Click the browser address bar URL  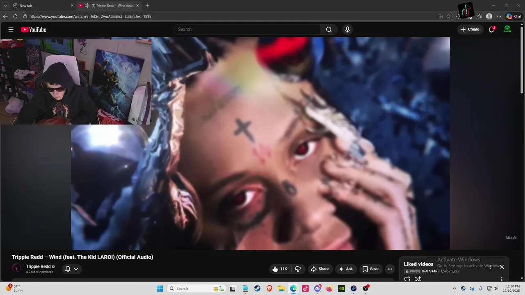90,16
